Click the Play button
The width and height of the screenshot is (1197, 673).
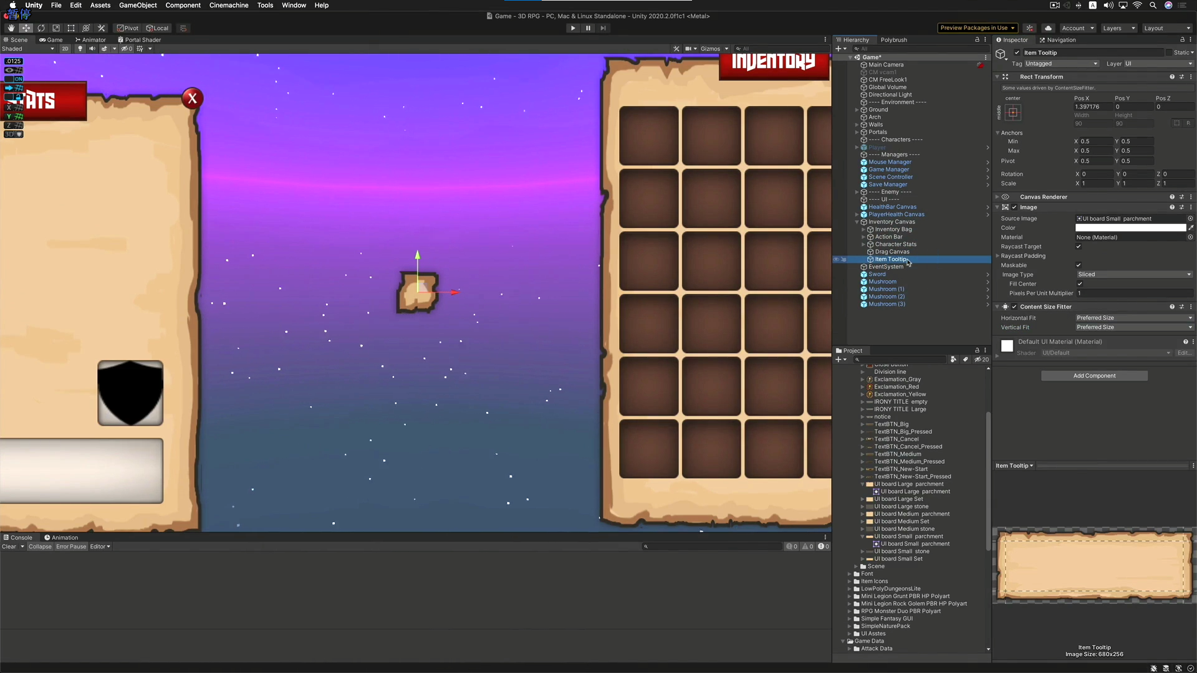(572, 28)
